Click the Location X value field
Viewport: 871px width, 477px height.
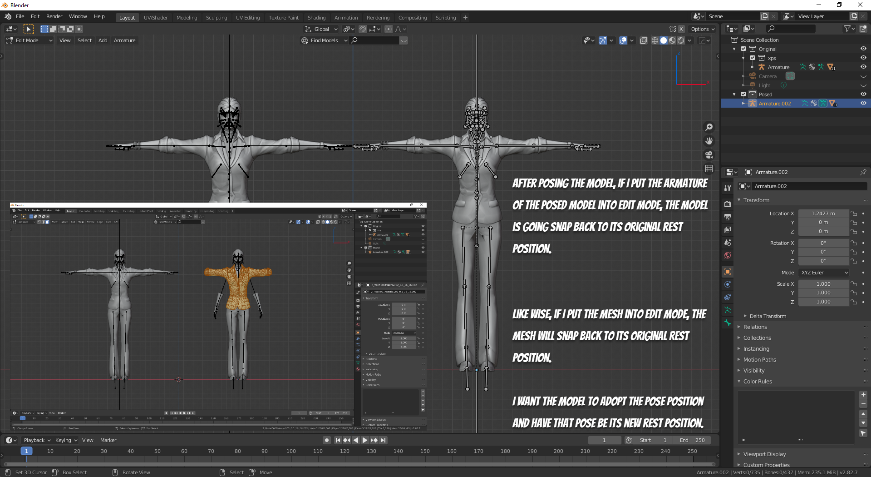pyautogui.click(x=823, y=214)
